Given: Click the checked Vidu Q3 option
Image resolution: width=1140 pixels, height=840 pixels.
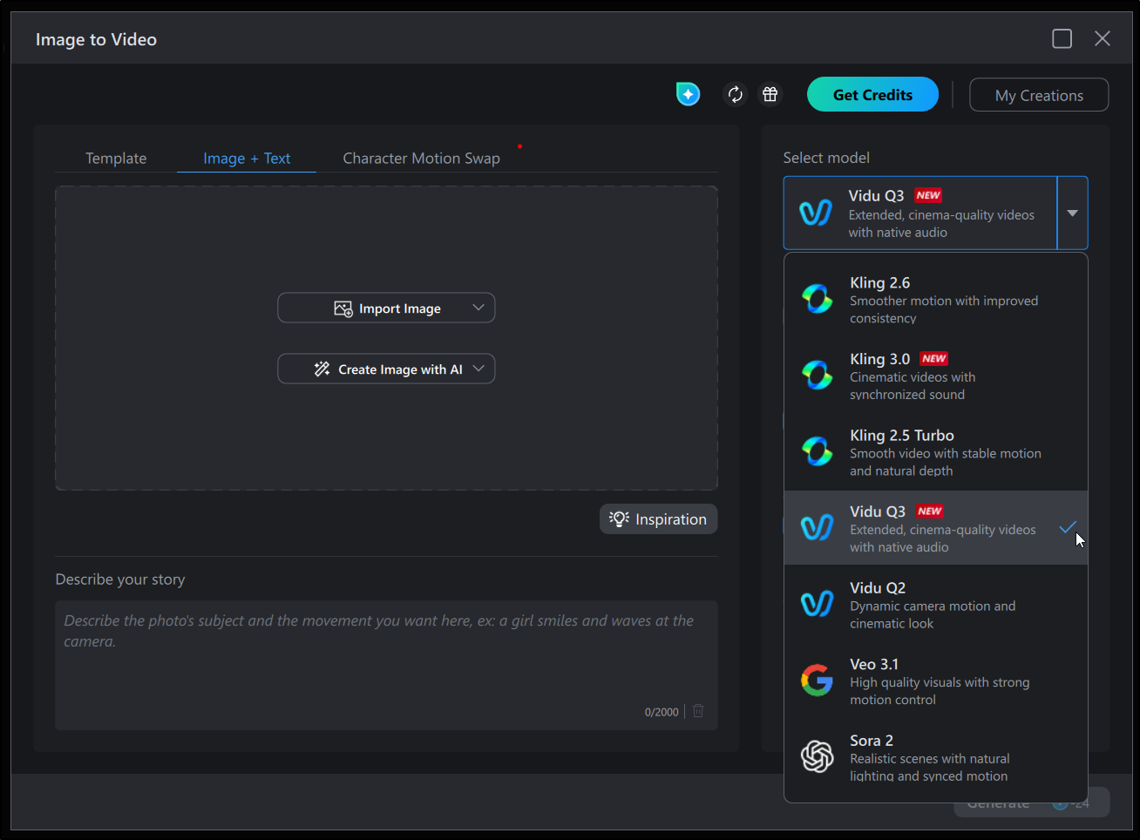Looking at the screenshot, I should click(x=935, y=528).
